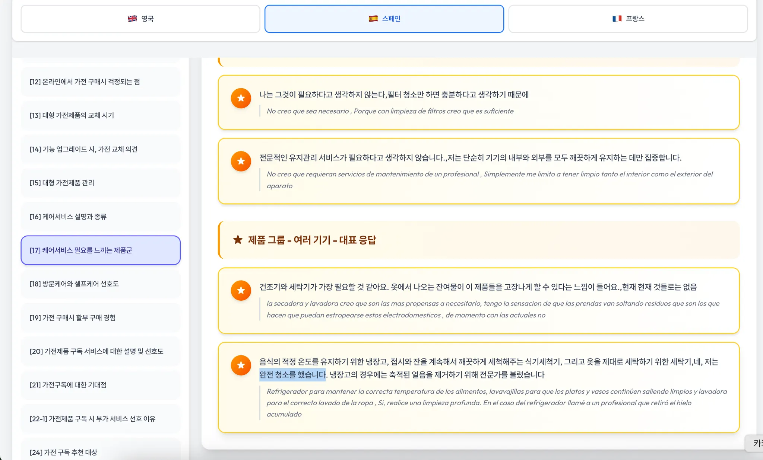The image size is (763, 460).
Task: Click the star in 제품 그룹 heading
Action: (x=238, y=240)
